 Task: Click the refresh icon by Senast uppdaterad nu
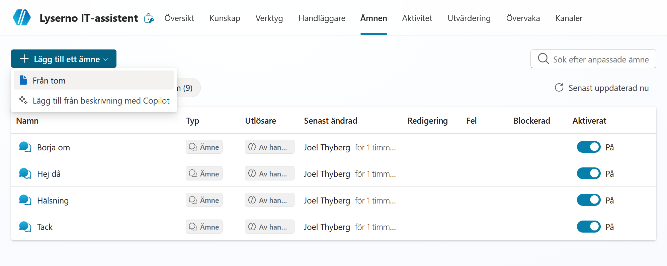coord(559,88)
